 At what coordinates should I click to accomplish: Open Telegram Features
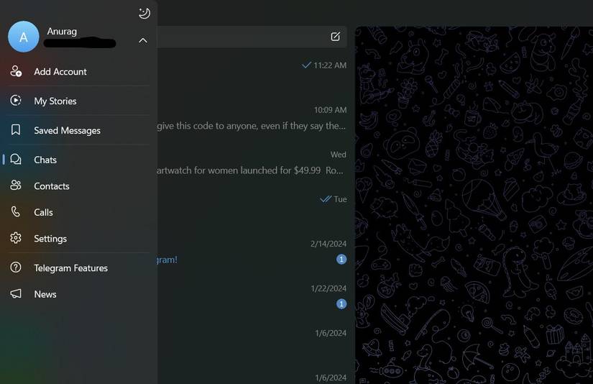tap(78, 268)
